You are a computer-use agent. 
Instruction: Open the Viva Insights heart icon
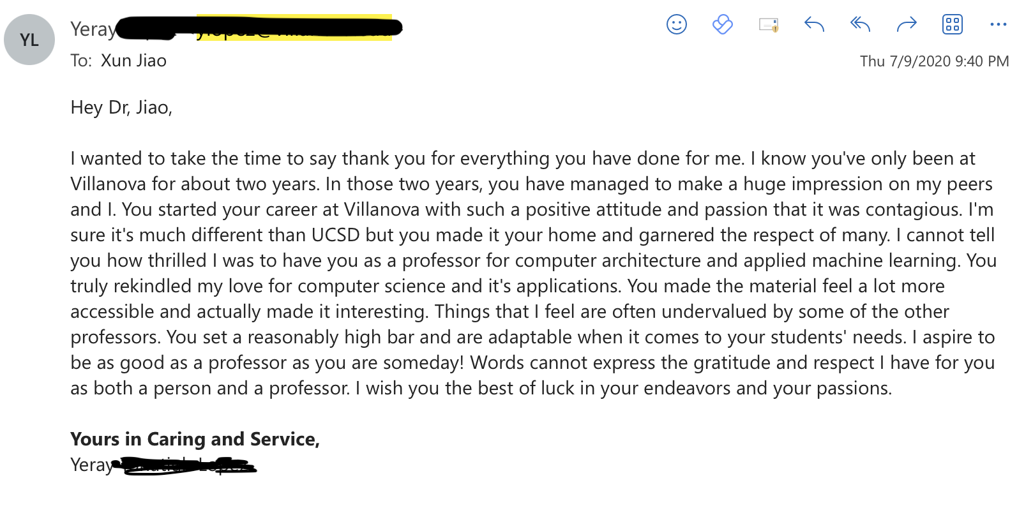coord(722,25)
